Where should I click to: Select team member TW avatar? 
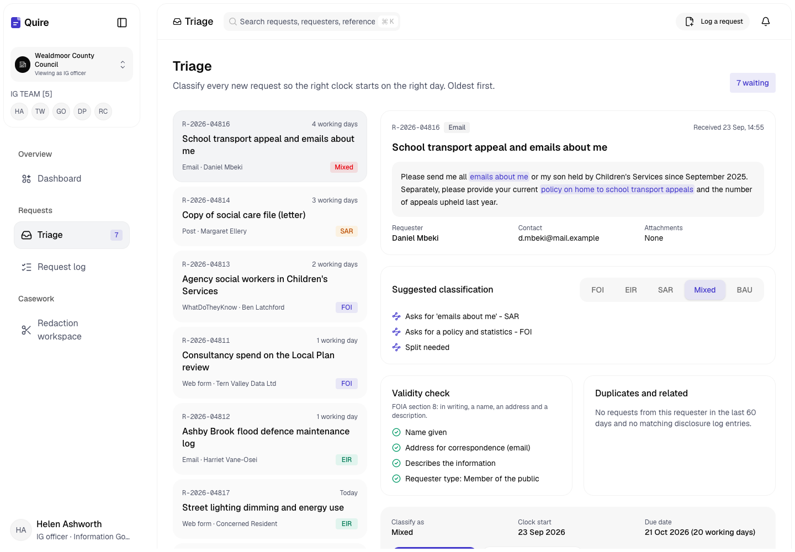coord(40,112)
